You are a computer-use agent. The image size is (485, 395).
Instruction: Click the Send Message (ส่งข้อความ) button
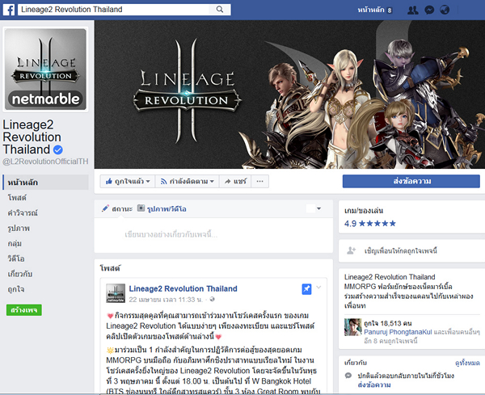pyautogui.click(x=411, y=181)
